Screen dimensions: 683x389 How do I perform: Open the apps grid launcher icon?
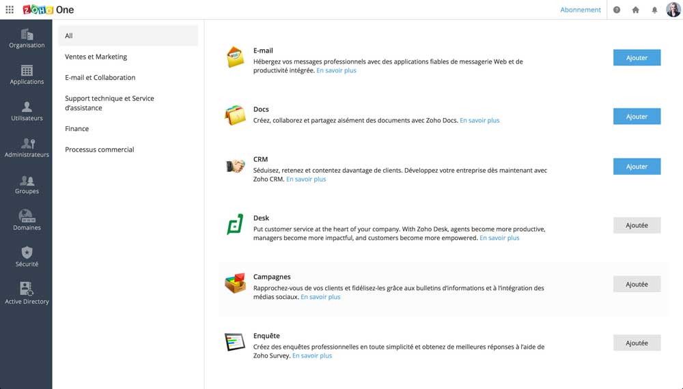(10, 10)
